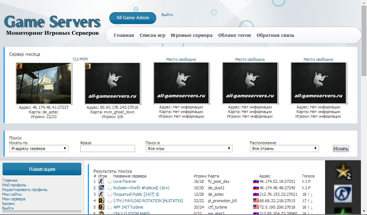This screenshot has width=367, height=215.
Task: Click Выйти in the left Навигация panel
Action: point(8,208)
